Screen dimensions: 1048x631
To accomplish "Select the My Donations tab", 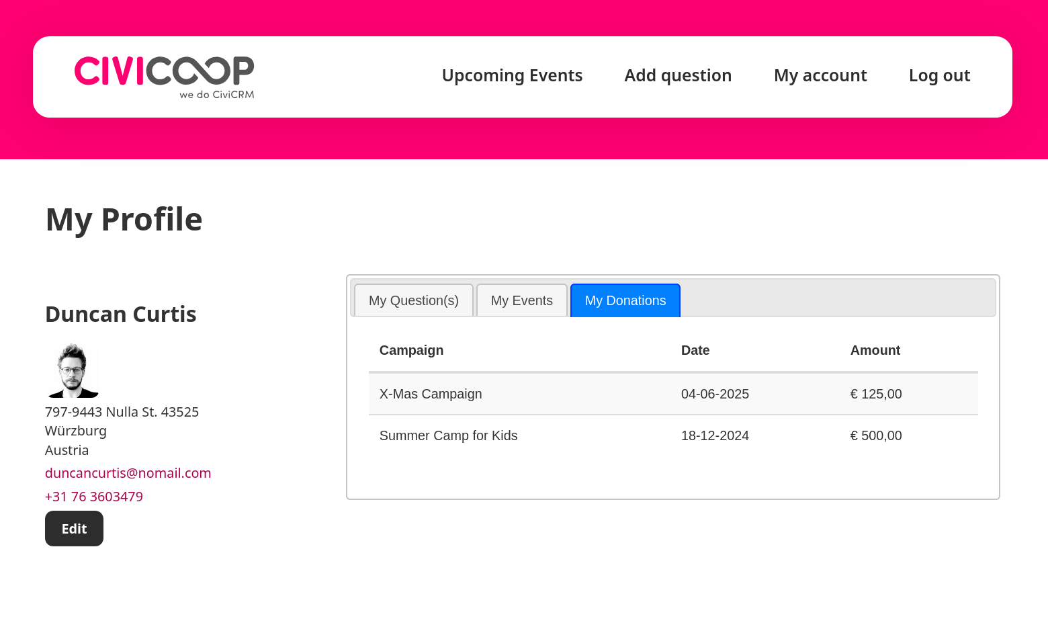I will (625, 300).
